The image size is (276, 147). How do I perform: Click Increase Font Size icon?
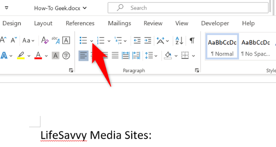tap(3, 40)
